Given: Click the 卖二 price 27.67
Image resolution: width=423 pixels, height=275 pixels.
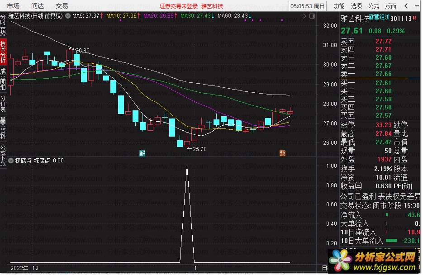Looking at the screenshot, I should point(383,66).
